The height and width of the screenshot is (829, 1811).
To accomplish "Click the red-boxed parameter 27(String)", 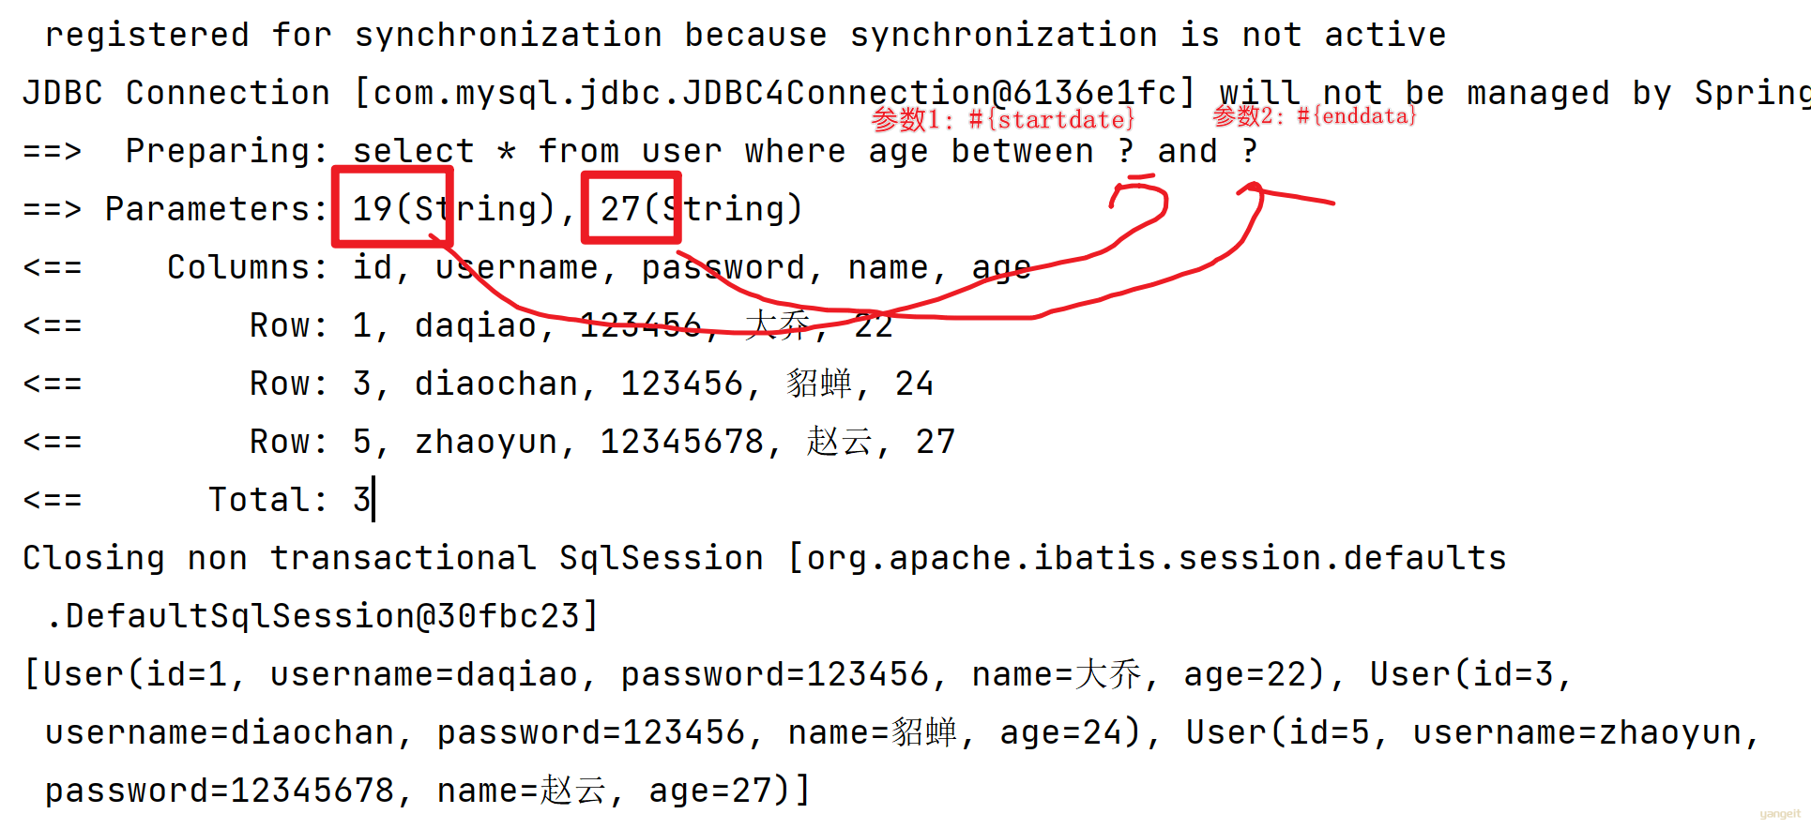I will [702, 209].
